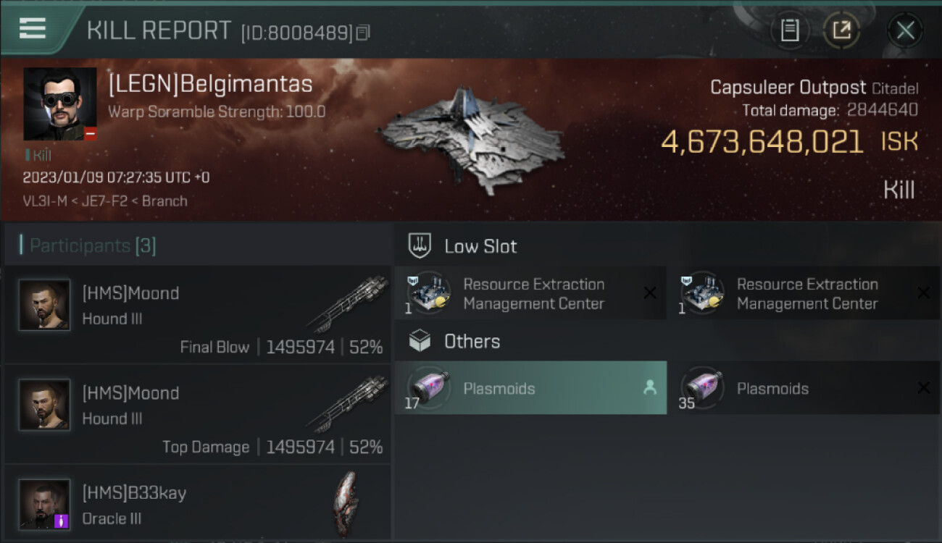942x543 pixels.
Task: Open second Resource Extraction Management Center icon
Action: (702, 293)
